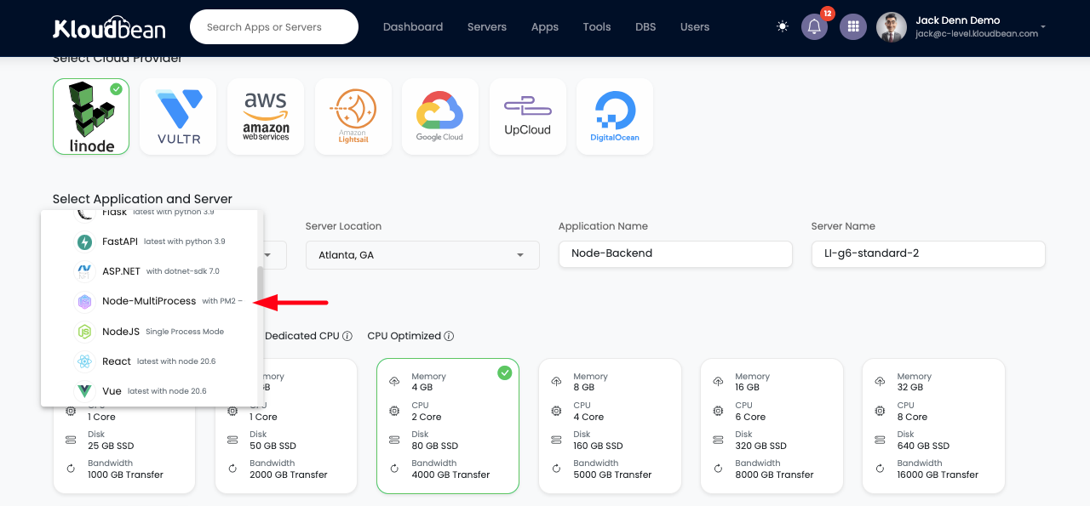The height and width of the screenshot is (506, 1090).
Task: Toggle the light/dark theme sun icon
Action: 783,27
